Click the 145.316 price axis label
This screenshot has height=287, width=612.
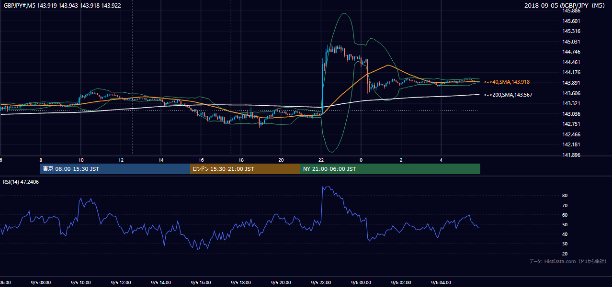571,31
